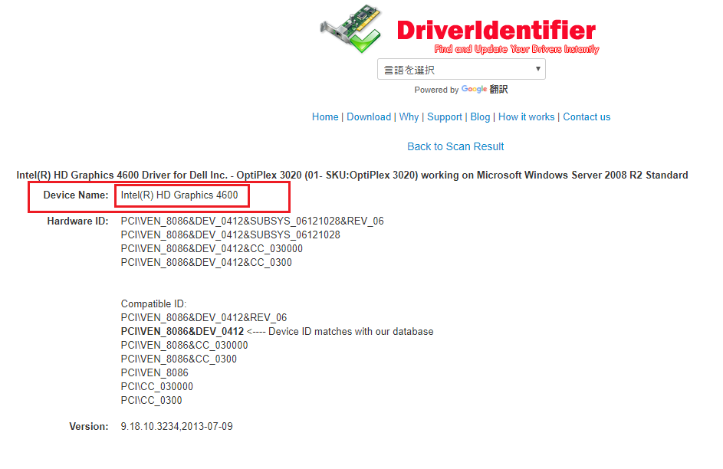The image size is (723, 469).
Task: Select compatible ID PCI\CC_0300
Action: (151, 400)
